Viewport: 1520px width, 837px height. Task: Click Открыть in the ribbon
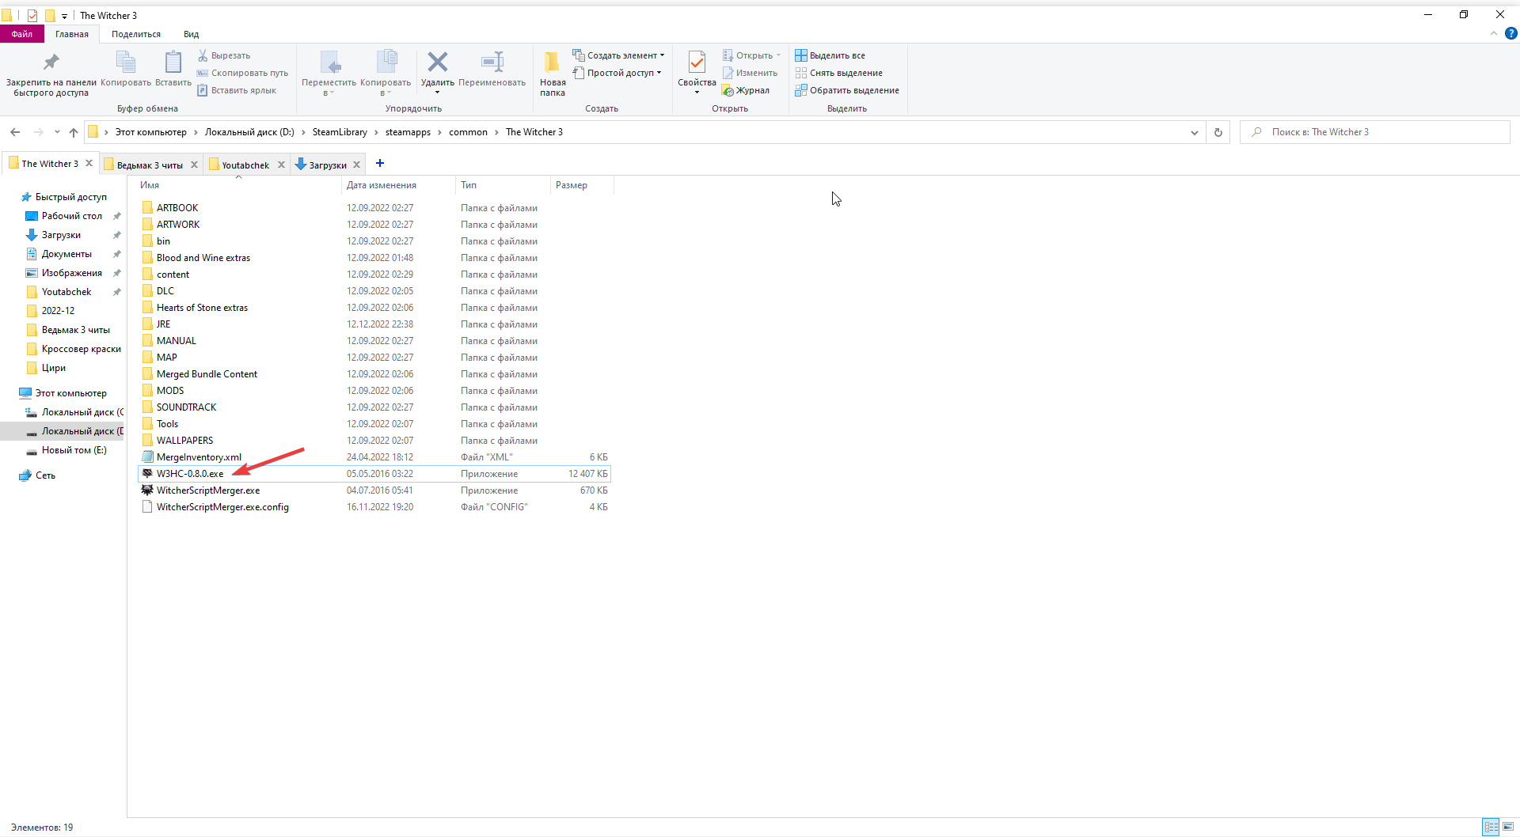pyautogui.click(x=751, y=55)
